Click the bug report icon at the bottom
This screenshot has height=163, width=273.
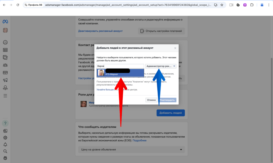[x=5, y=158]
